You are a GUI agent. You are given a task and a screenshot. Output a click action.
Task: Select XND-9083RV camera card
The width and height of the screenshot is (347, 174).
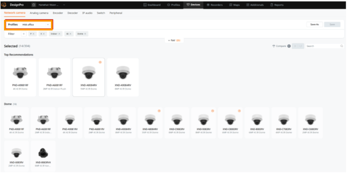(x=204, y=123)
